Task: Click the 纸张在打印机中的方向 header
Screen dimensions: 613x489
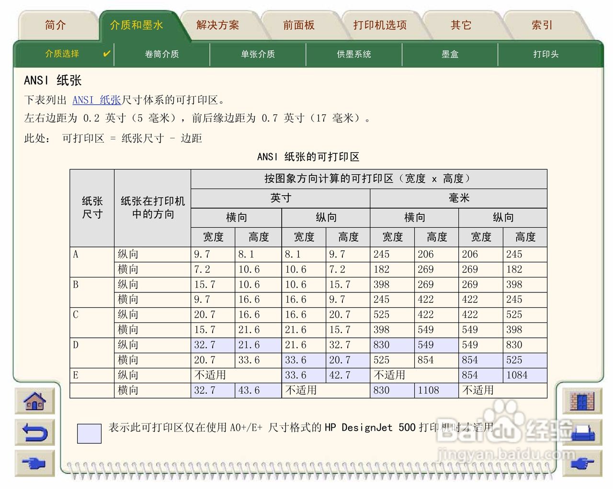Action: [153, 208]
